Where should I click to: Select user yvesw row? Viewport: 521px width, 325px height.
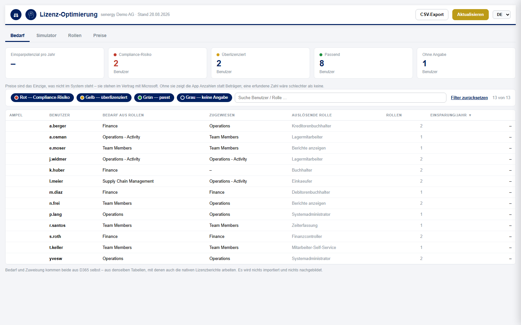click(x=260, y=259)
